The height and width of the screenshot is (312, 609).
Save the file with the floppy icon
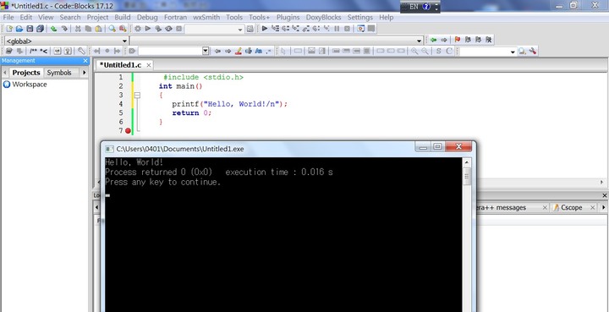(x=30, y=29)
